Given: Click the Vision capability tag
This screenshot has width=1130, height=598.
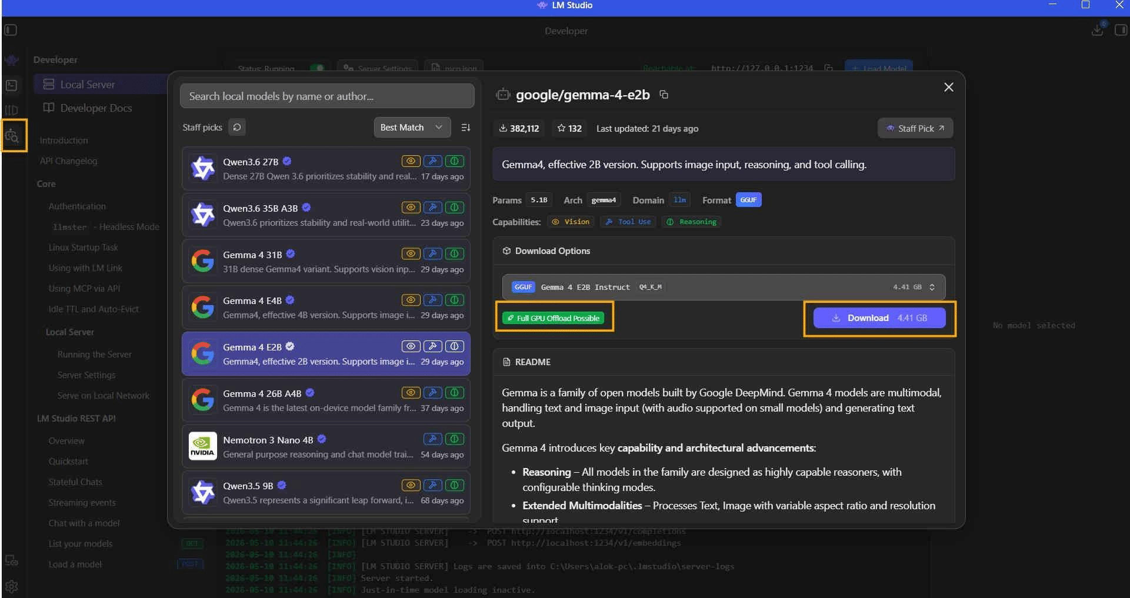Looking at the screenshot, I should pos(571,222).
